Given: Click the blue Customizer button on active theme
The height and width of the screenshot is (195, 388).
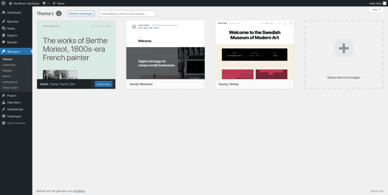Looking at the screenshot, I should [103, 84].
